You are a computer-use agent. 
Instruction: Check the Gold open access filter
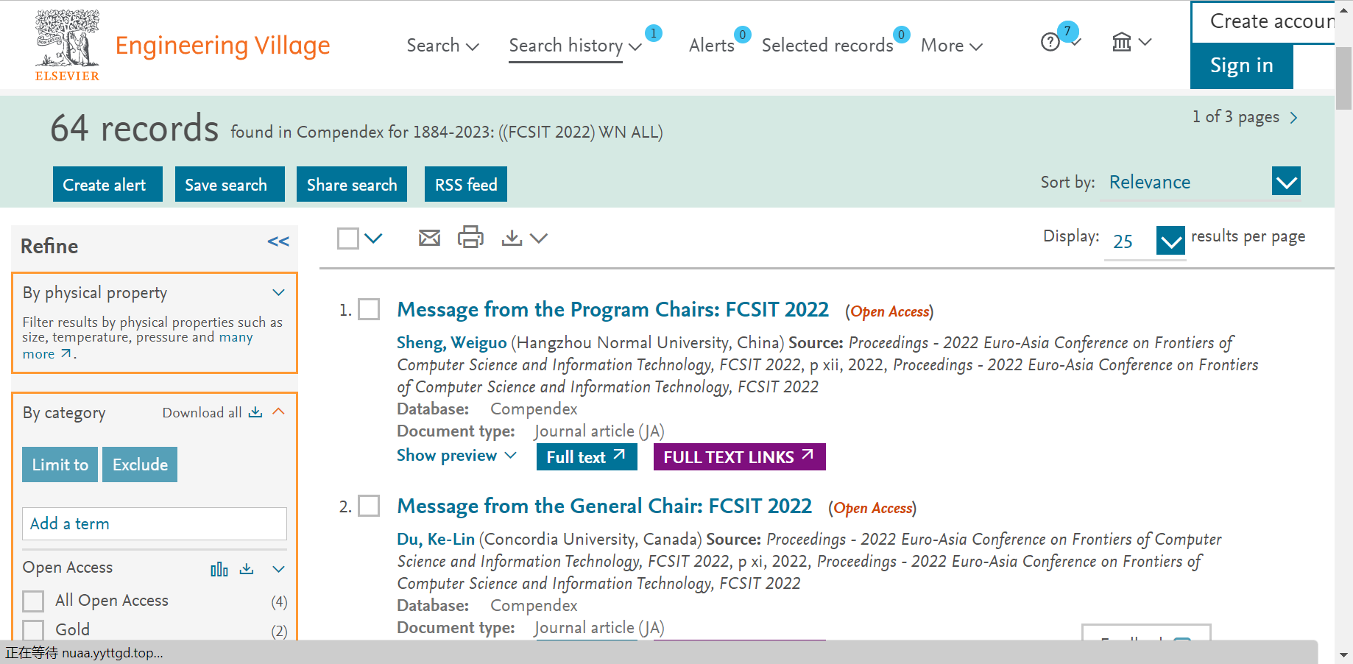[33, 630]
